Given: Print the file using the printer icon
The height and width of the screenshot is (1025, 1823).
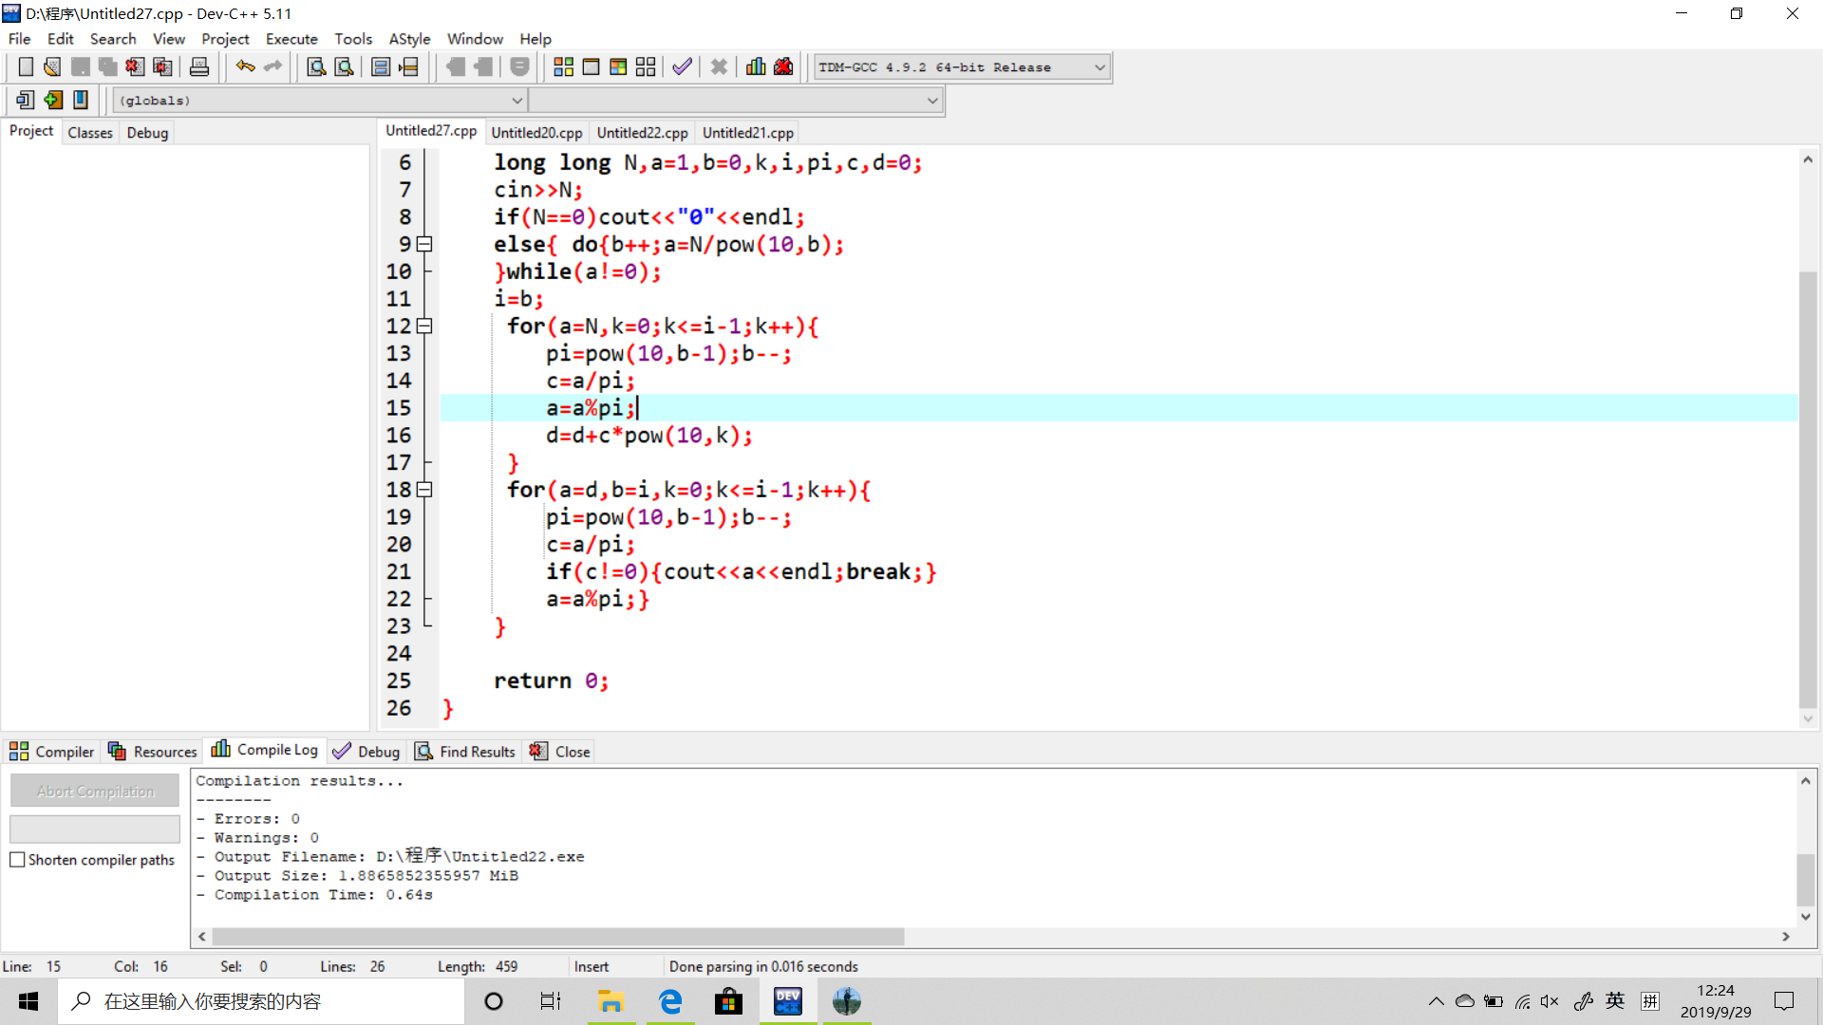Looking at the screenshot, I should click(199, 67).
